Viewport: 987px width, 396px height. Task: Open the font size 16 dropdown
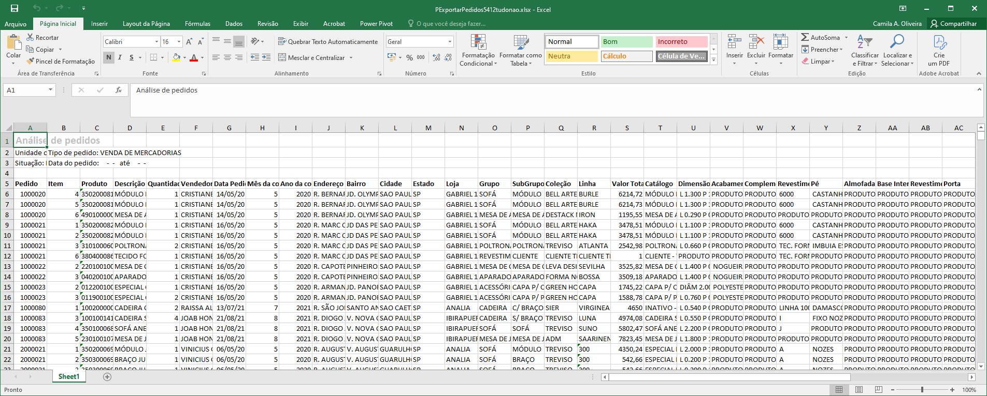tap(179, 42)
